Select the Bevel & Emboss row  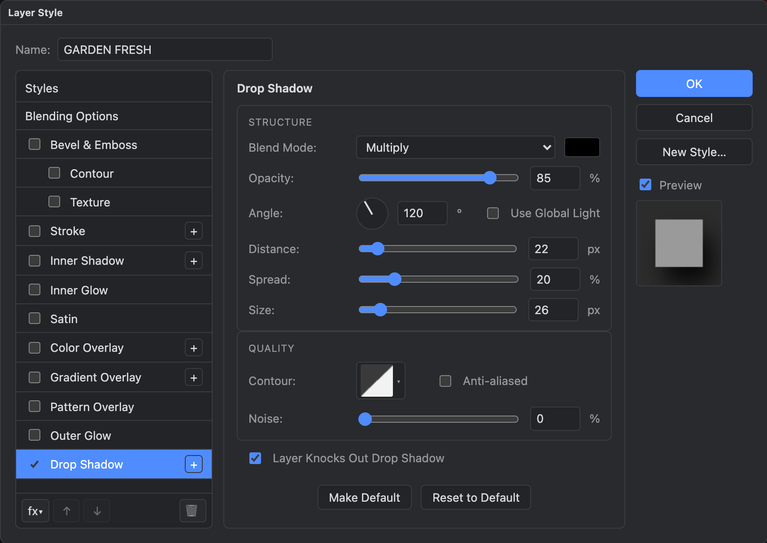(x=114, y=145)
